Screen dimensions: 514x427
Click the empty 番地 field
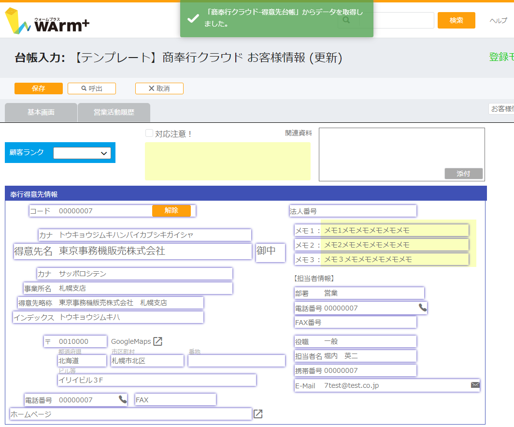[237, 361]
